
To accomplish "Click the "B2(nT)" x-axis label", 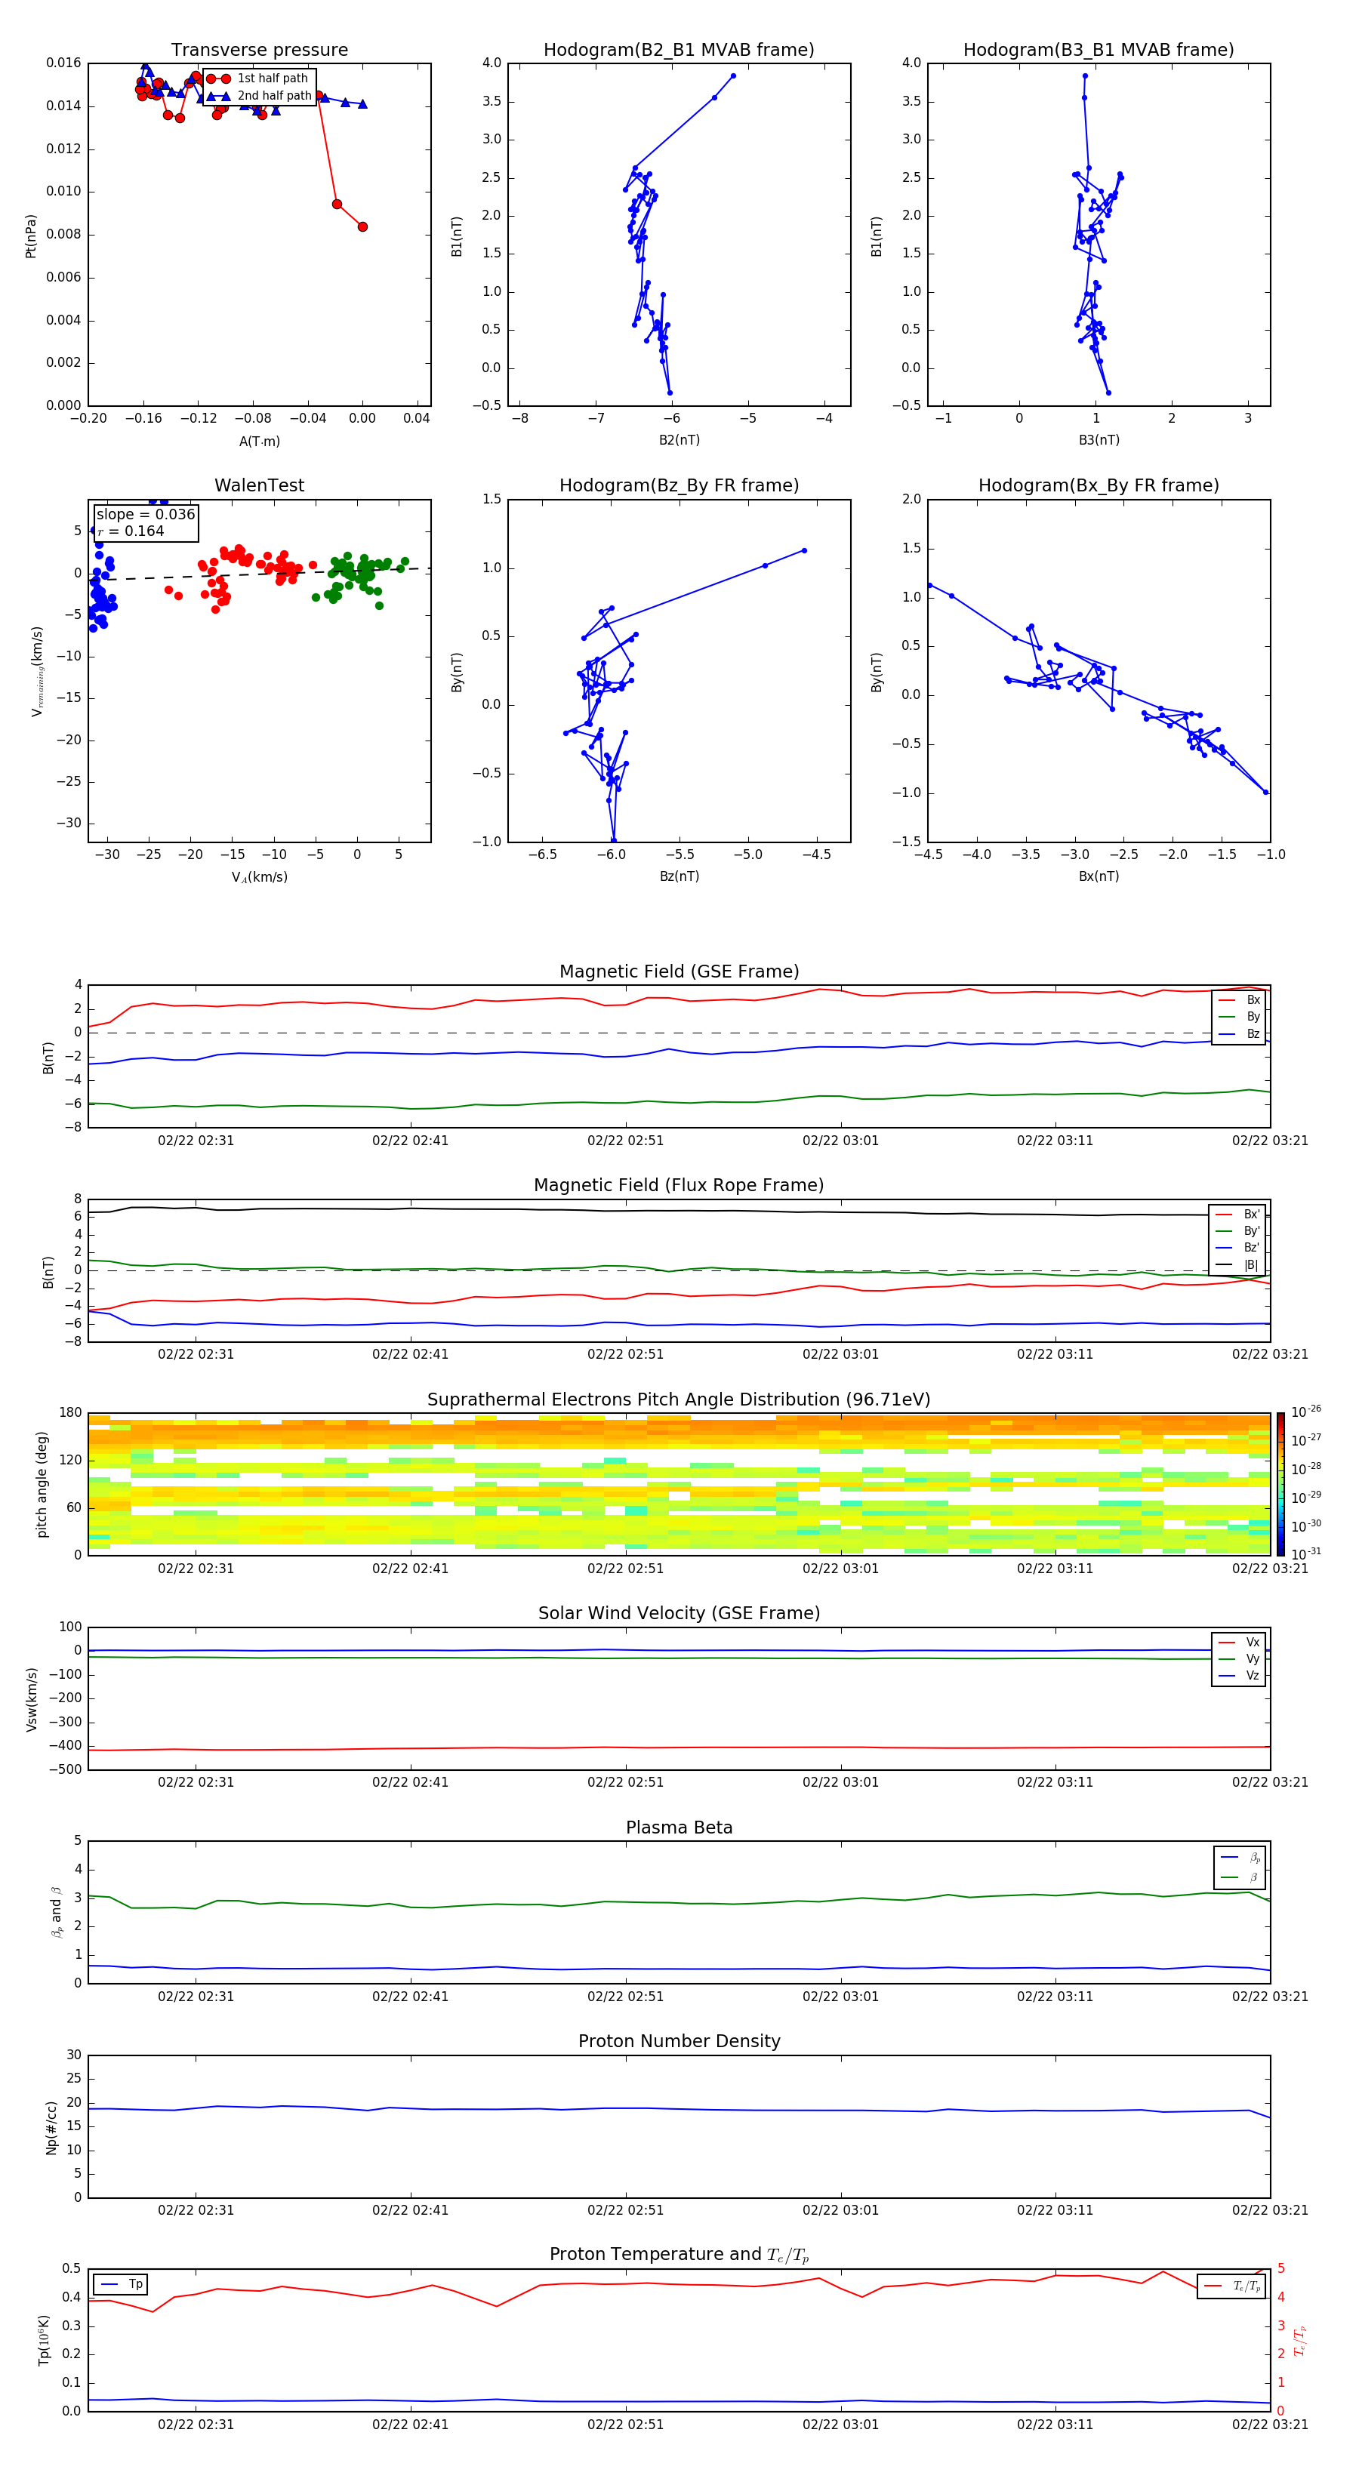I will pos(679,440).
